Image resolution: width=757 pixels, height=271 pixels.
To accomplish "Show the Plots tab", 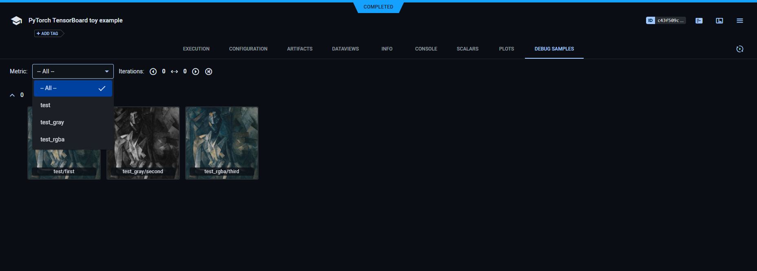I will pos(507,49).
